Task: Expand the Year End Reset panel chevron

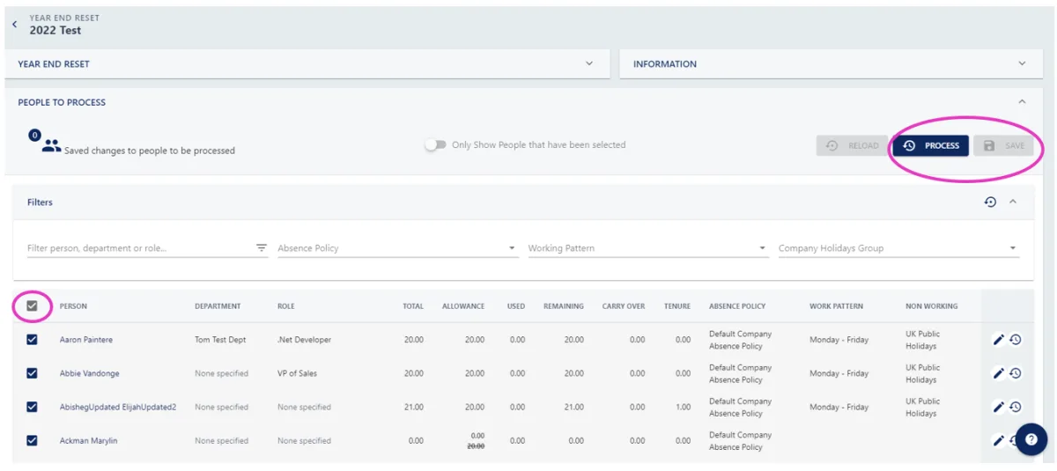Action: (x=589, y=63)
